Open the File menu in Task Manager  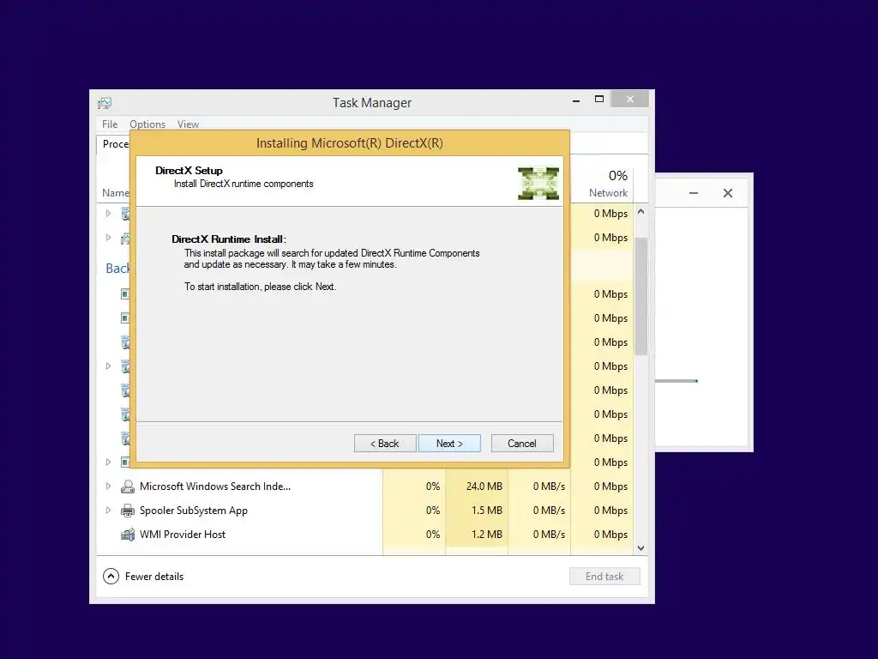(110, 124)
